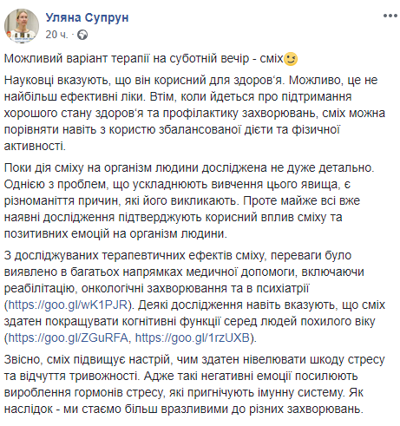Click the word "реабілітацію" in the text
The width and height of the screenshot is (400, 426).
click(x=41, y=288)
